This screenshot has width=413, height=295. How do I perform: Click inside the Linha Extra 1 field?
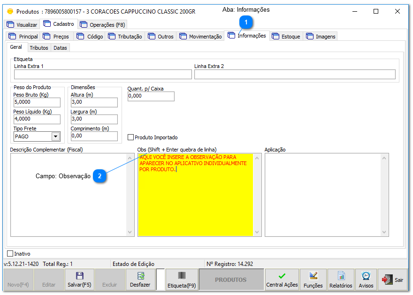[x=101, y=74]
